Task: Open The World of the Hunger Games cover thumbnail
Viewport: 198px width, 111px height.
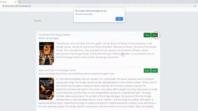Action: [x=46, y=53]
